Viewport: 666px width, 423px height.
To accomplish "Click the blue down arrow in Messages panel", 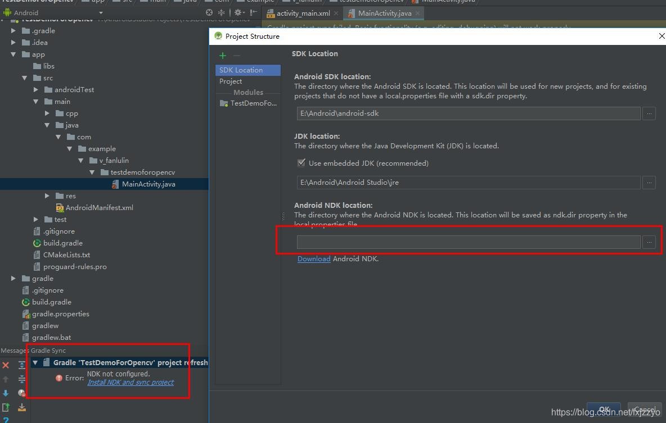I will click(6, 393).
